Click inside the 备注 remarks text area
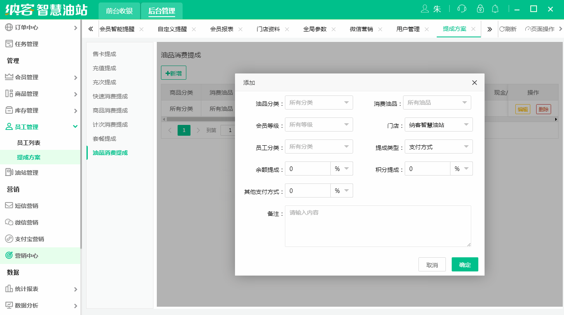 coord(377,226)
